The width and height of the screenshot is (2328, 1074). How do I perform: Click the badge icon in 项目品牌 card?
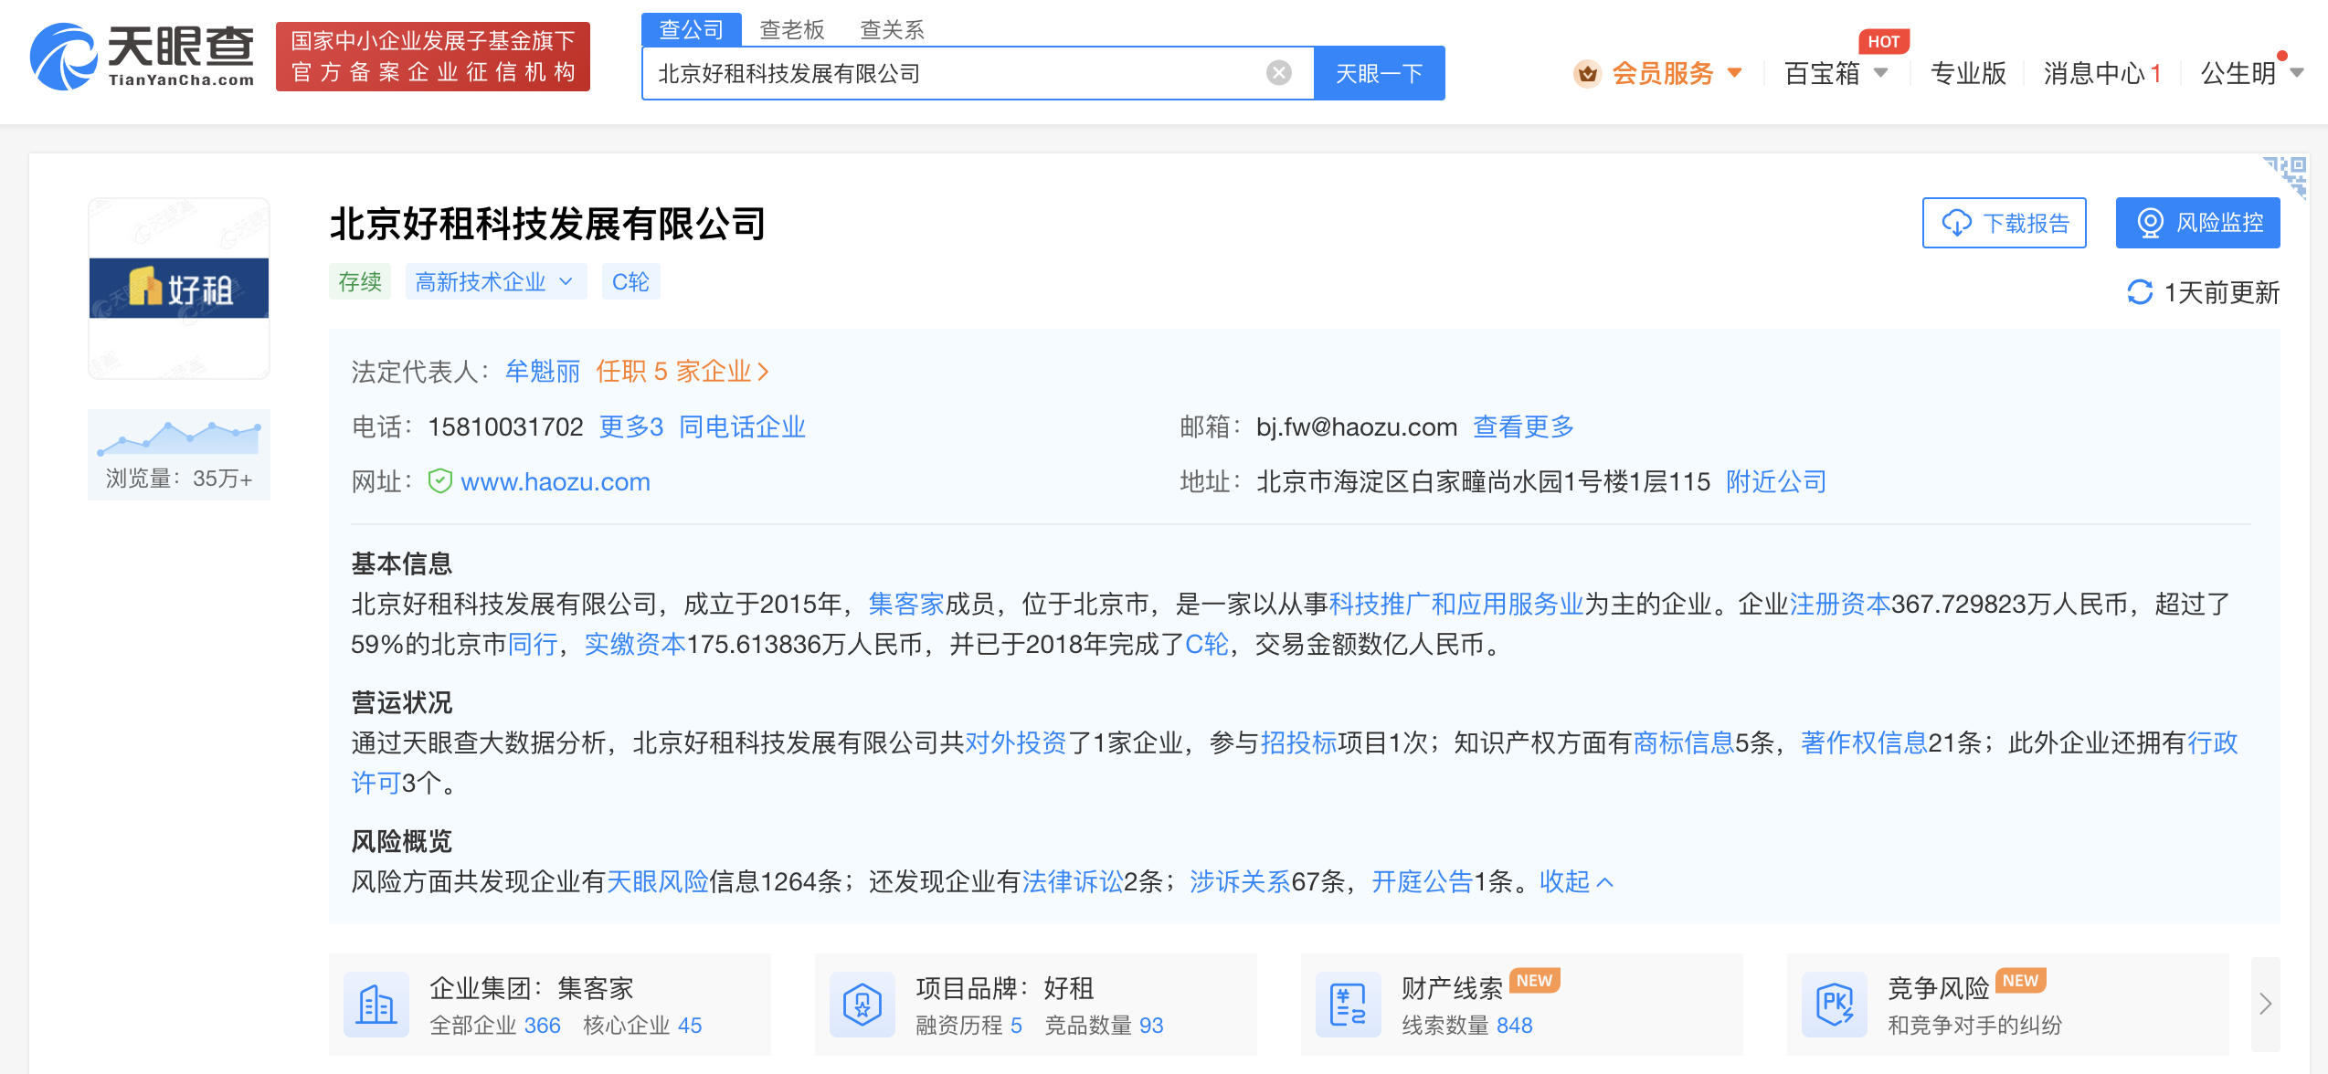tap(861, 1005)
